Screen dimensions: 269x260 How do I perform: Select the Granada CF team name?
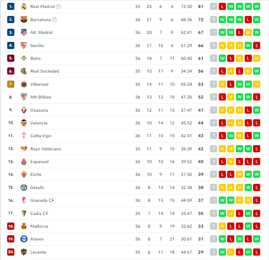point(42,200)
